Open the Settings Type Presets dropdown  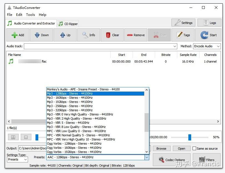pyautogui.click(x=17, y=159)
